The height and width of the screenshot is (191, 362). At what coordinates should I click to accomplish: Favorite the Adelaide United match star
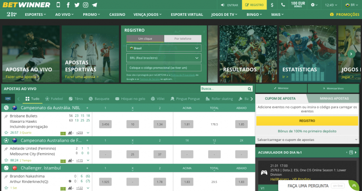[6, 160]
